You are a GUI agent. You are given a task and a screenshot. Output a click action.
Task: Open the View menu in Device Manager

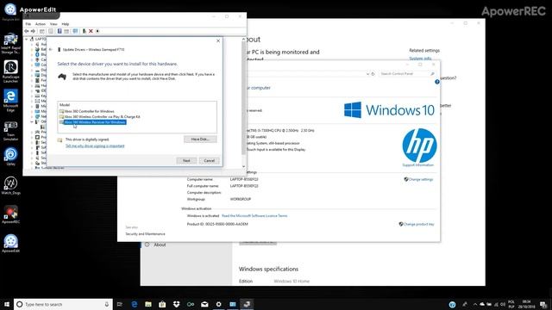(53, 24)
